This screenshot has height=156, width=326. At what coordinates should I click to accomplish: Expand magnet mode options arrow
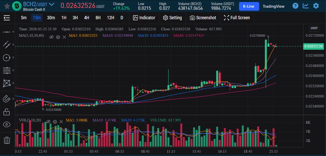13,98
